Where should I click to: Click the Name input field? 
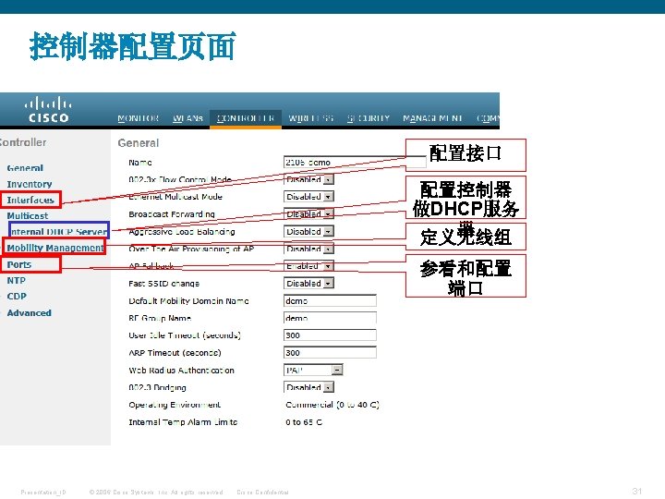[x=355, y=162]
